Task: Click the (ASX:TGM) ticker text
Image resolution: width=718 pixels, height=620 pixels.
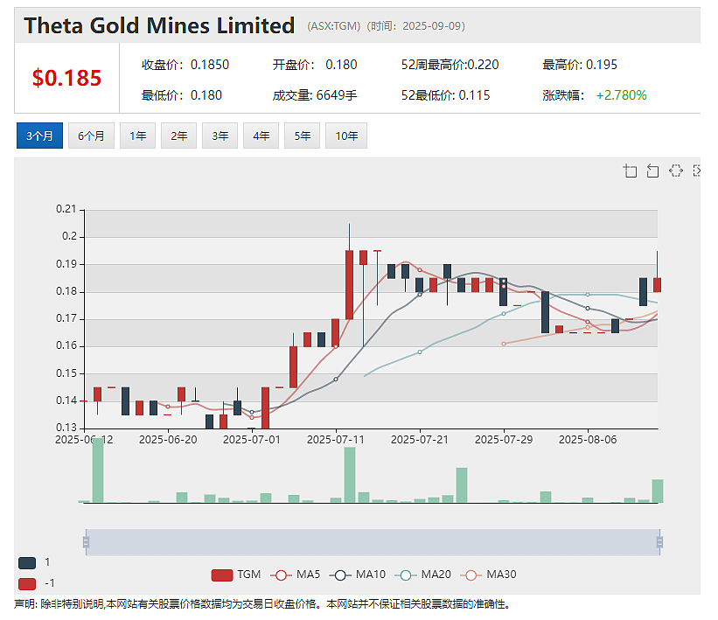Action: coord(334,26)
